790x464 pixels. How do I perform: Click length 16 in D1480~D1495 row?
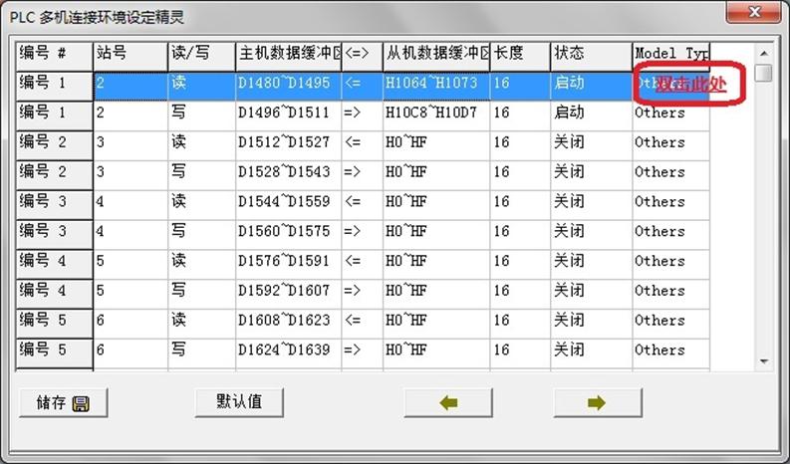click(520, 87)
